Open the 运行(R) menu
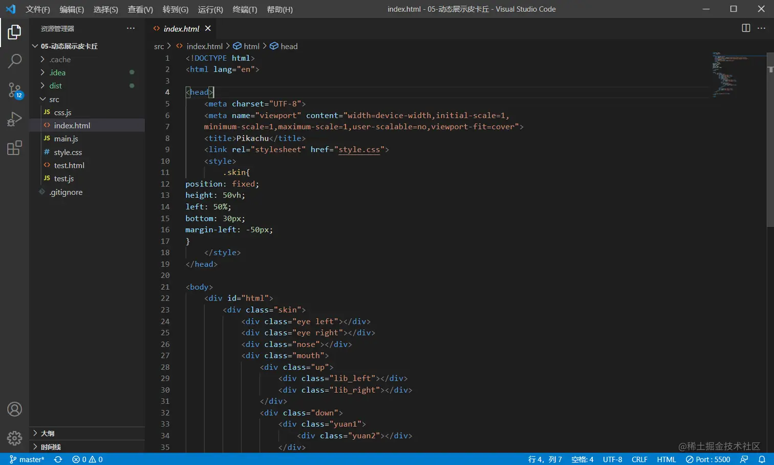The height and width of the screenshot is (465, 774). pyautogui.click(x=210, y=9)
